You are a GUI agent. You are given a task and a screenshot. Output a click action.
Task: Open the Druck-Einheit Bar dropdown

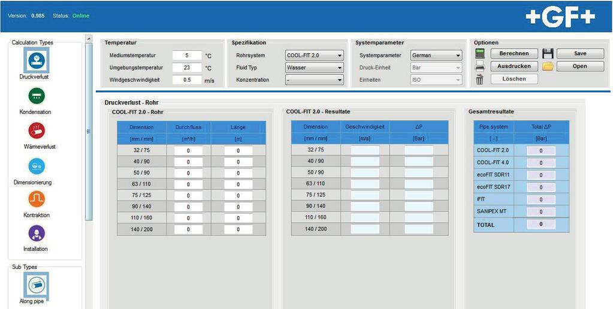[x=436, y=68]
